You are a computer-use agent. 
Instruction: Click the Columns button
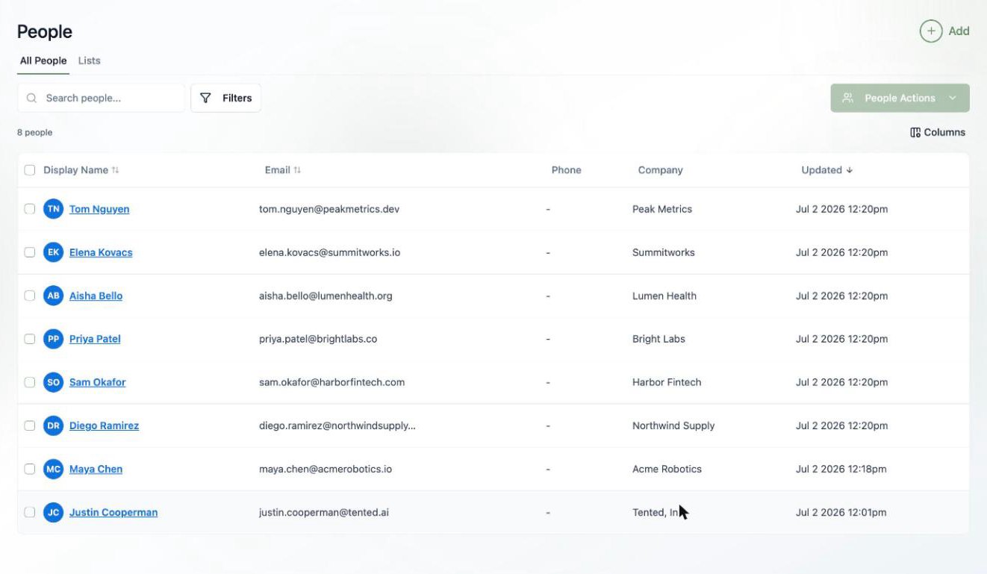(x=938, y=132)
